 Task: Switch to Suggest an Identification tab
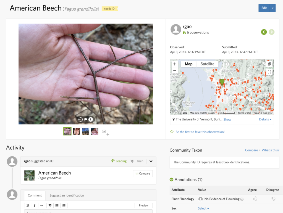pos(67,195)
